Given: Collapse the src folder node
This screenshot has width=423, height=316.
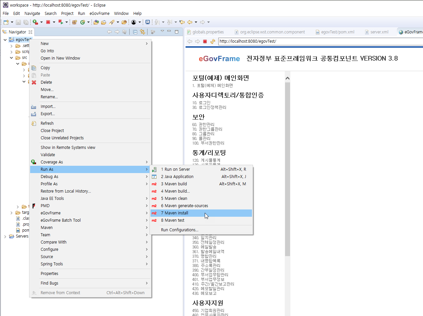Looking at the screenshot, I should click(x=11, y=58).
